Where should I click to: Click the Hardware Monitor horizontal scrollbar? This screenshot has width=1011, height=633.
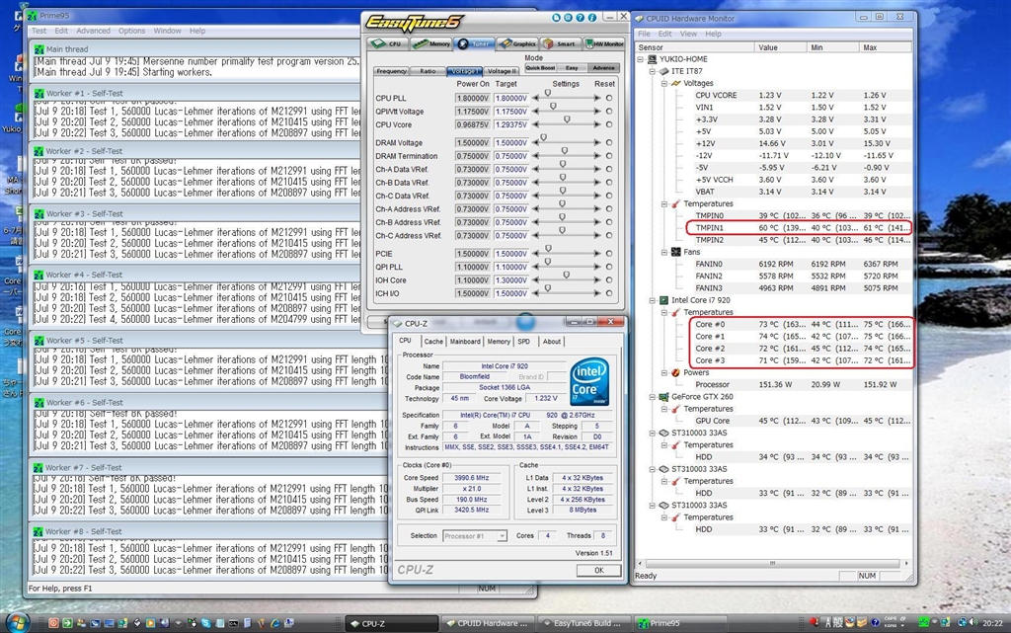772,564
